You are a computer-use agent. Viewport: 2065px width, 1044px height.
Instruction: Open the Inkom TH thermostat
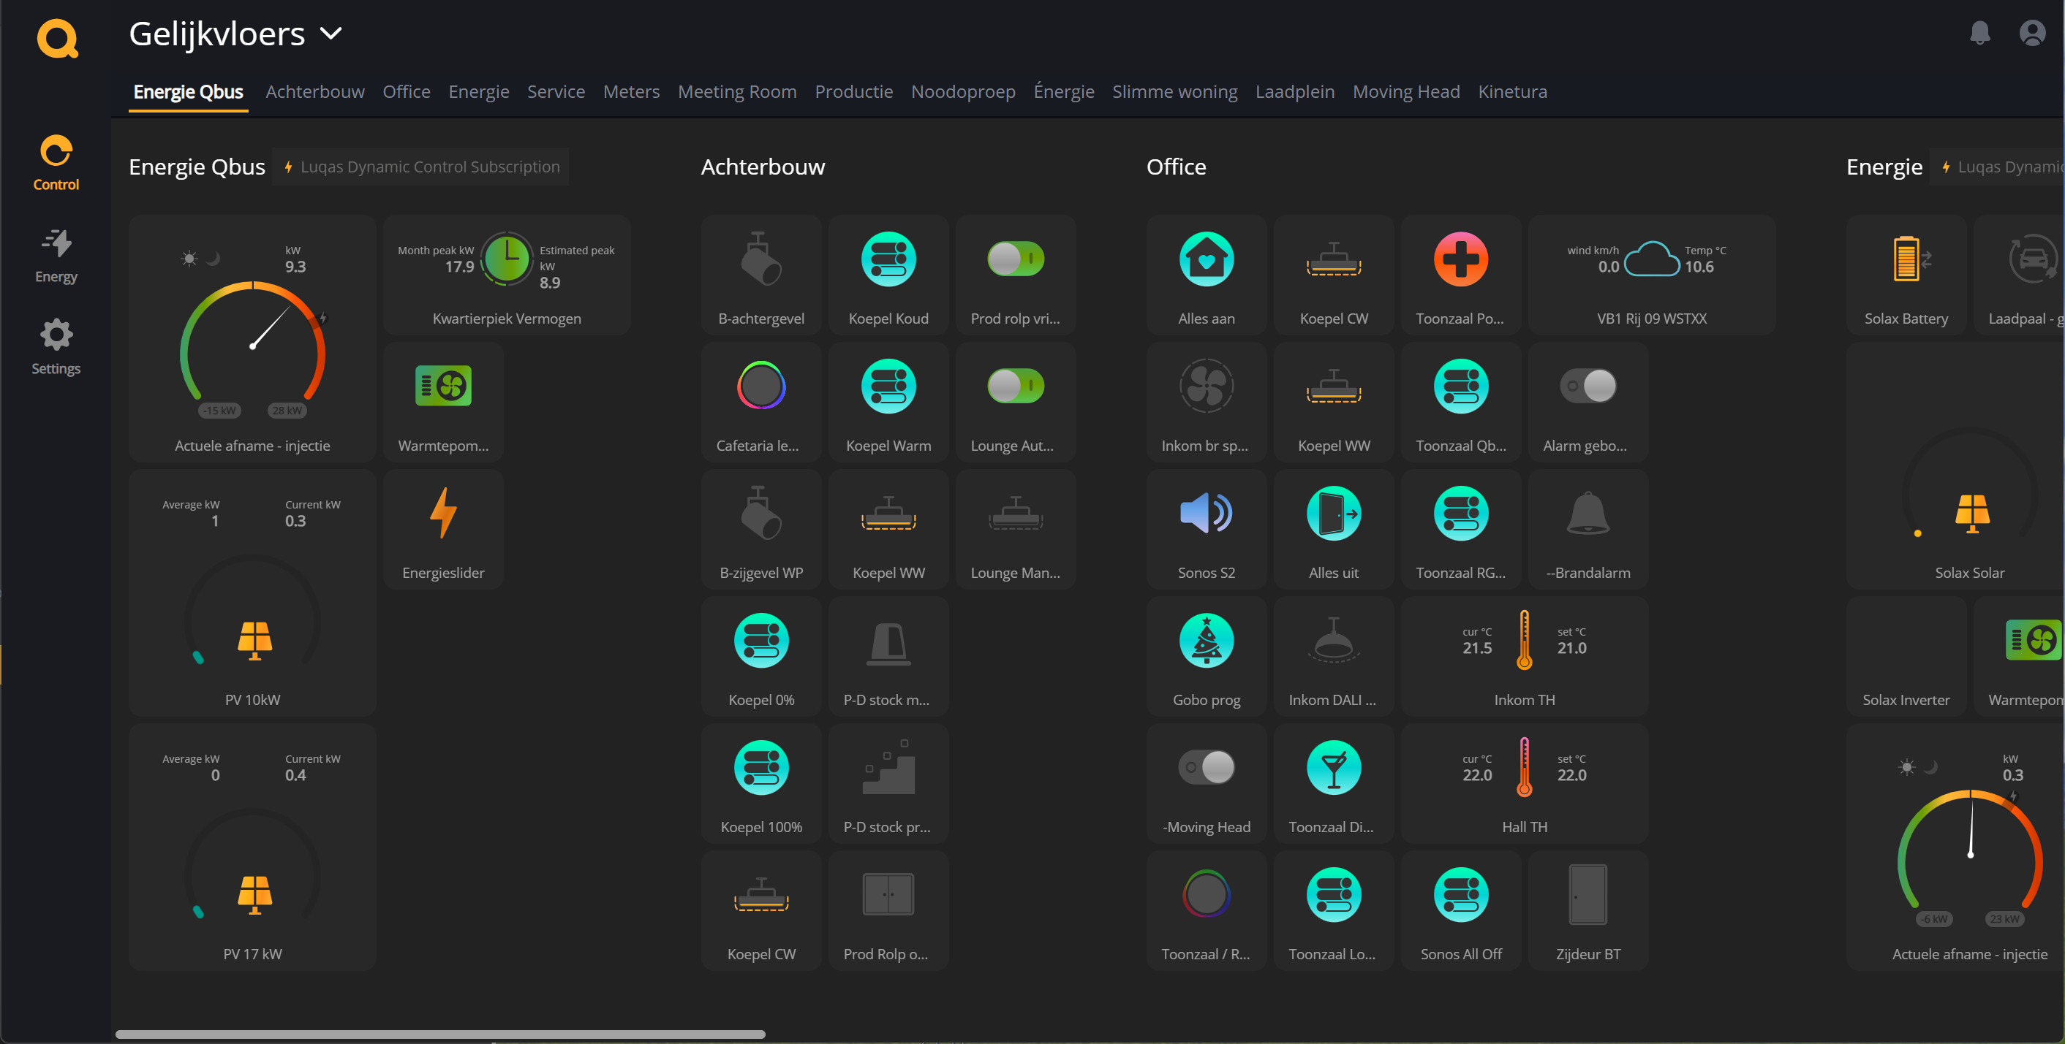click(x=1525, y=657)
